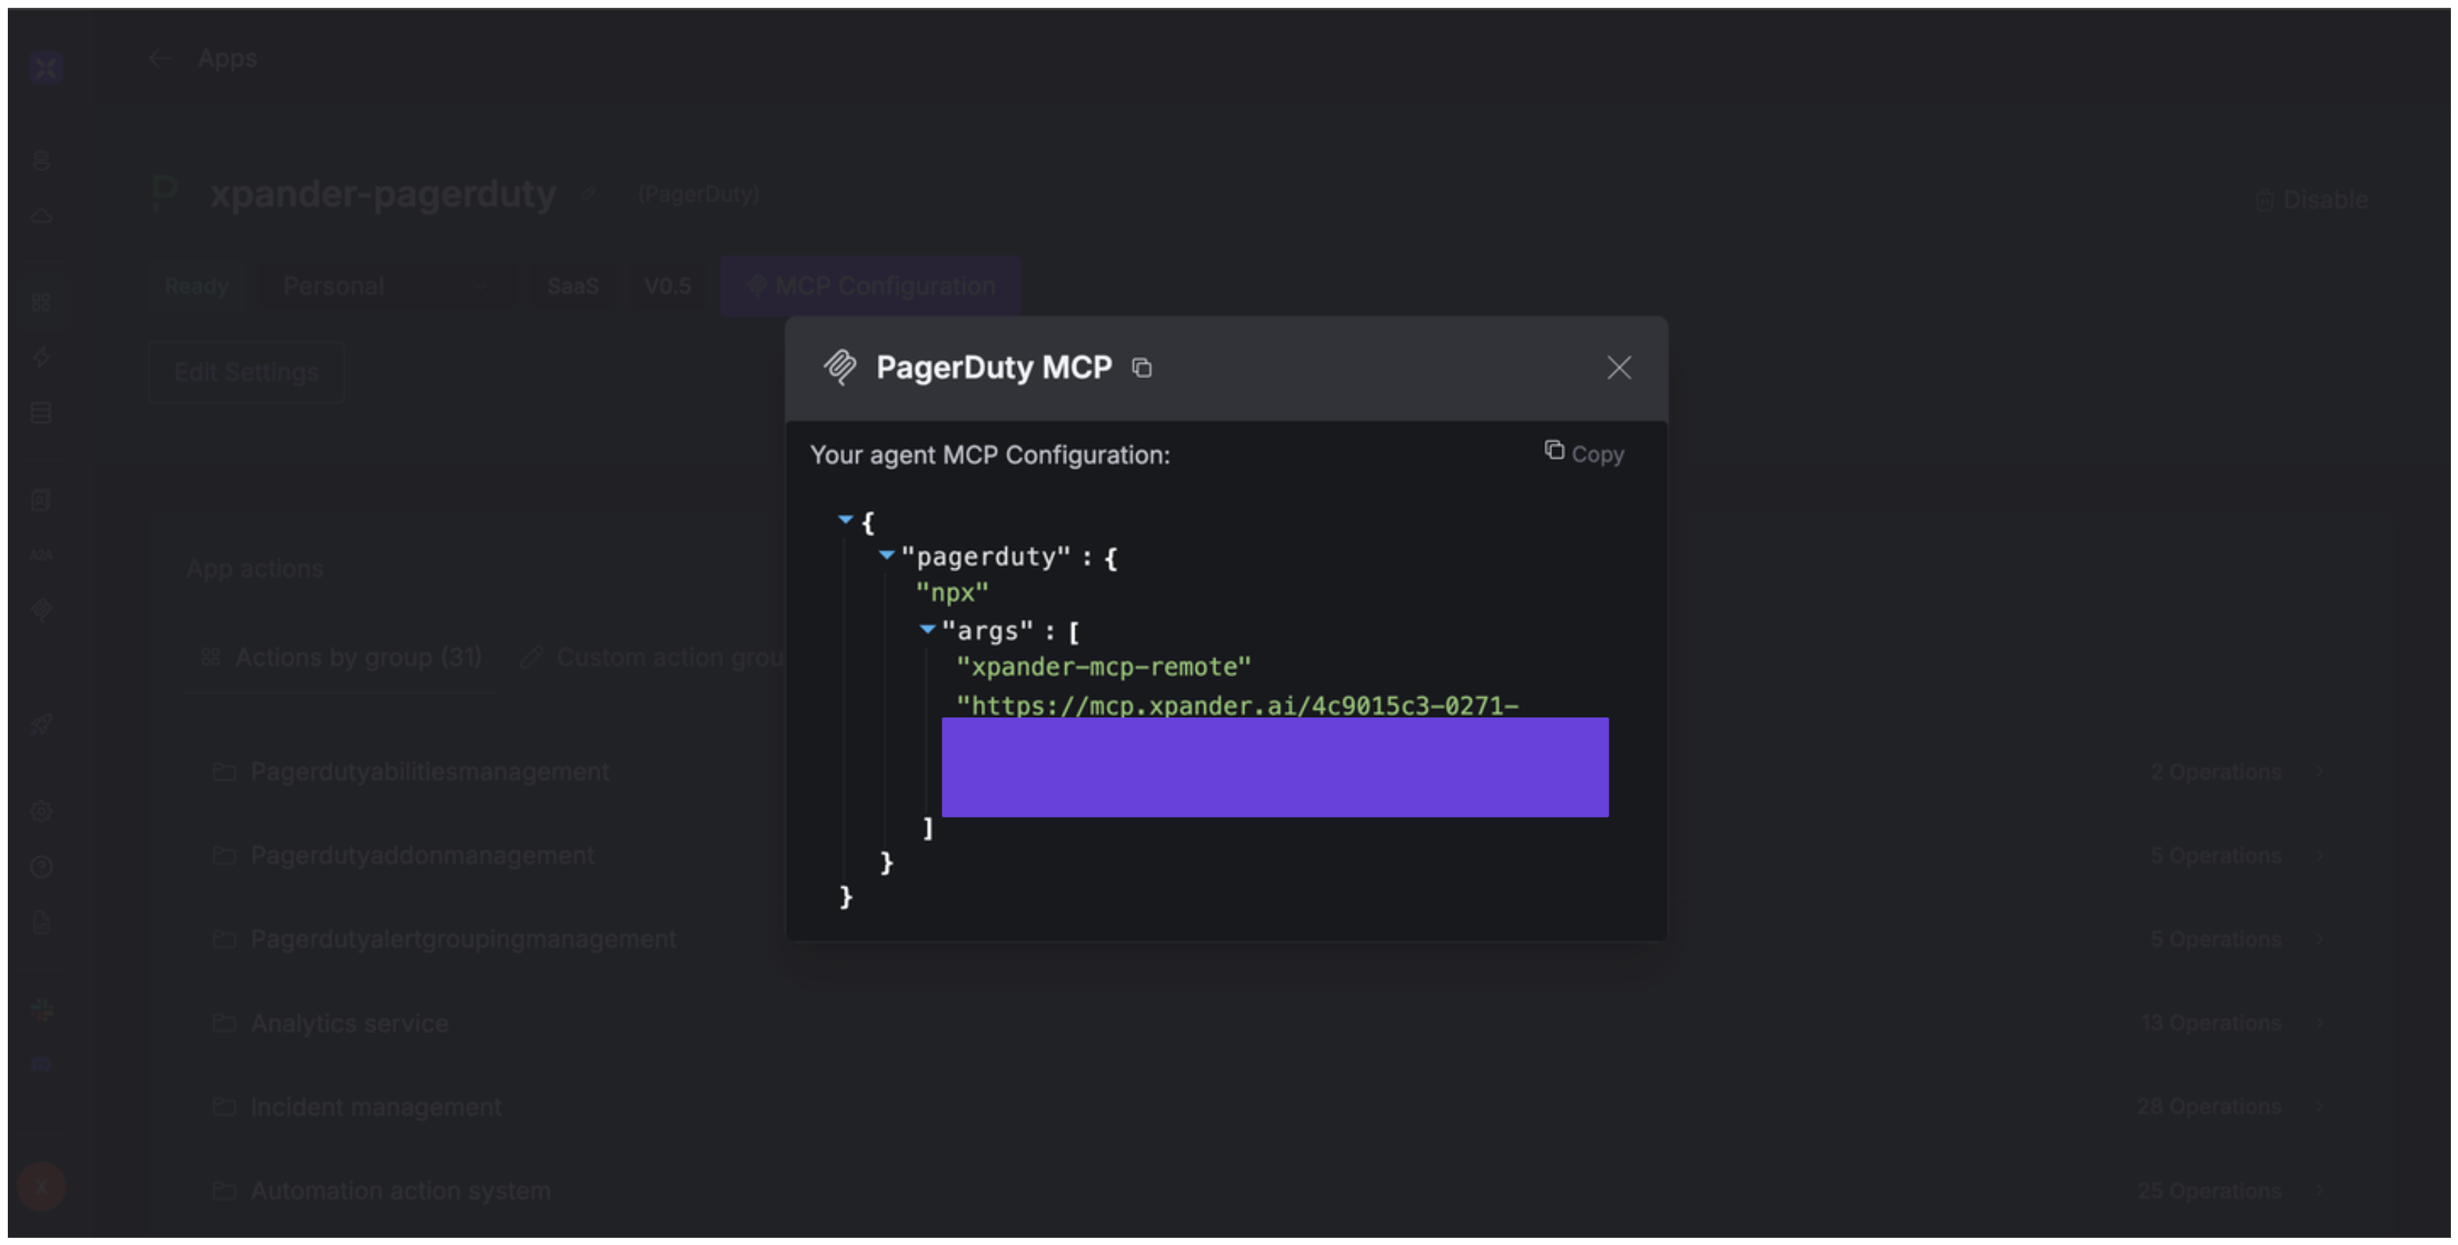Copy the PagerDuty MCP title icon

click(x=1141, y=367)
